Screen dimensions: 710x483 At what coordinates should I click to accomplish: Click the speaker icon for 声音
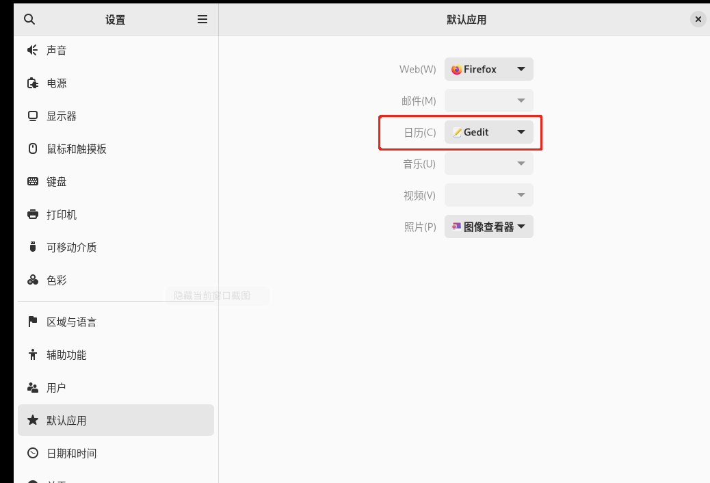point(33,50)
